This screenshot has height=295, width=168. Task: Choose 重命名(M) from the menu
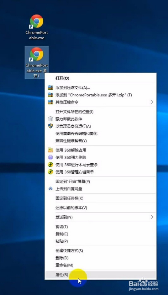click(100, 265)
